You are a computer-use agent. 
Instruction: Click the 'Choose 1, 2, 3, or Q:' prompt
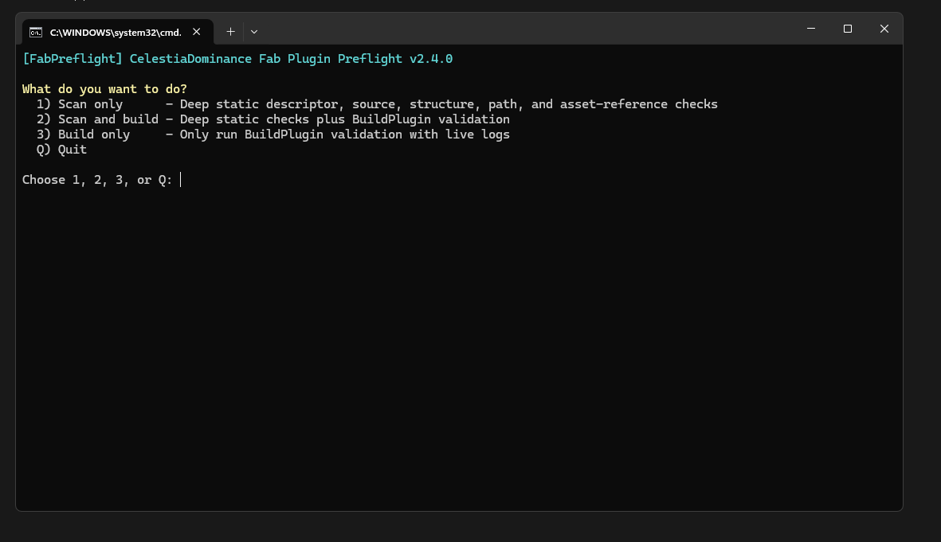coord(97,180)
